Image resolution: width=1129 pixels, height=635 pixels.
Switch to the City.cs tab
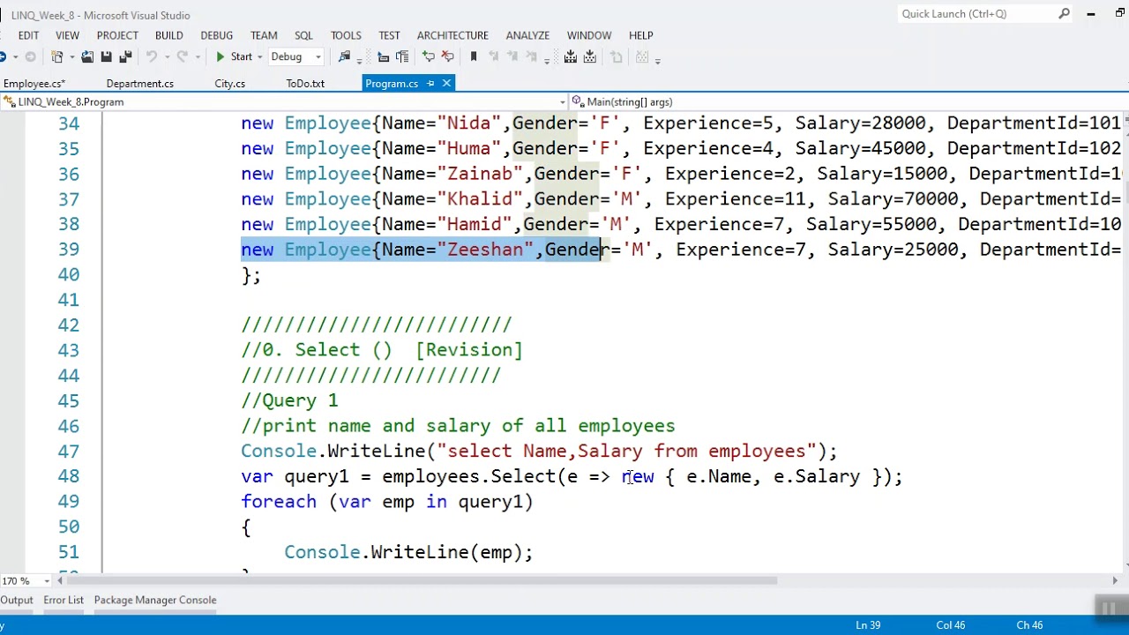pyautogui.click(x=229, y=84)
